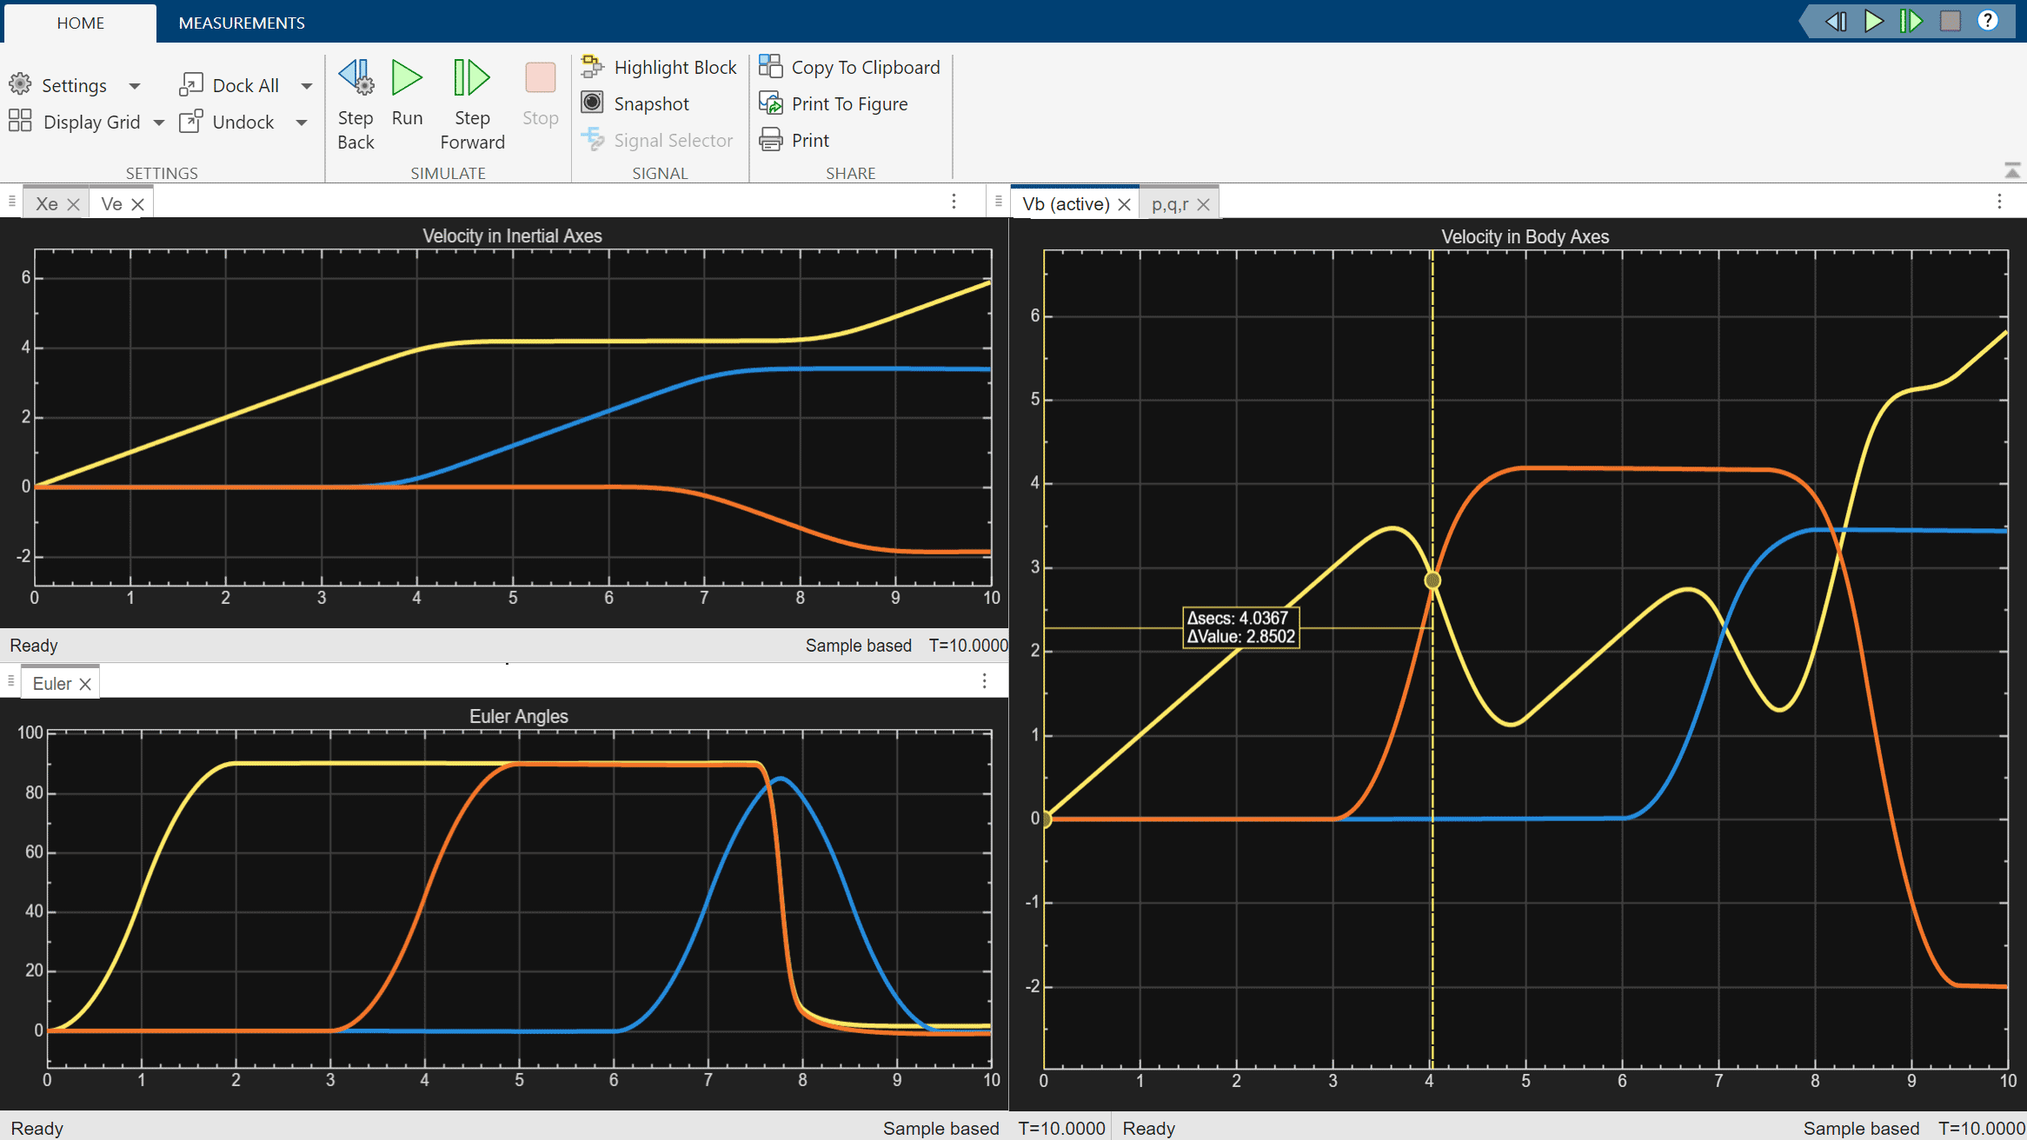Click quick-access run button in title bar
Viewport: 2027px width, 1140px height.
1873,21
